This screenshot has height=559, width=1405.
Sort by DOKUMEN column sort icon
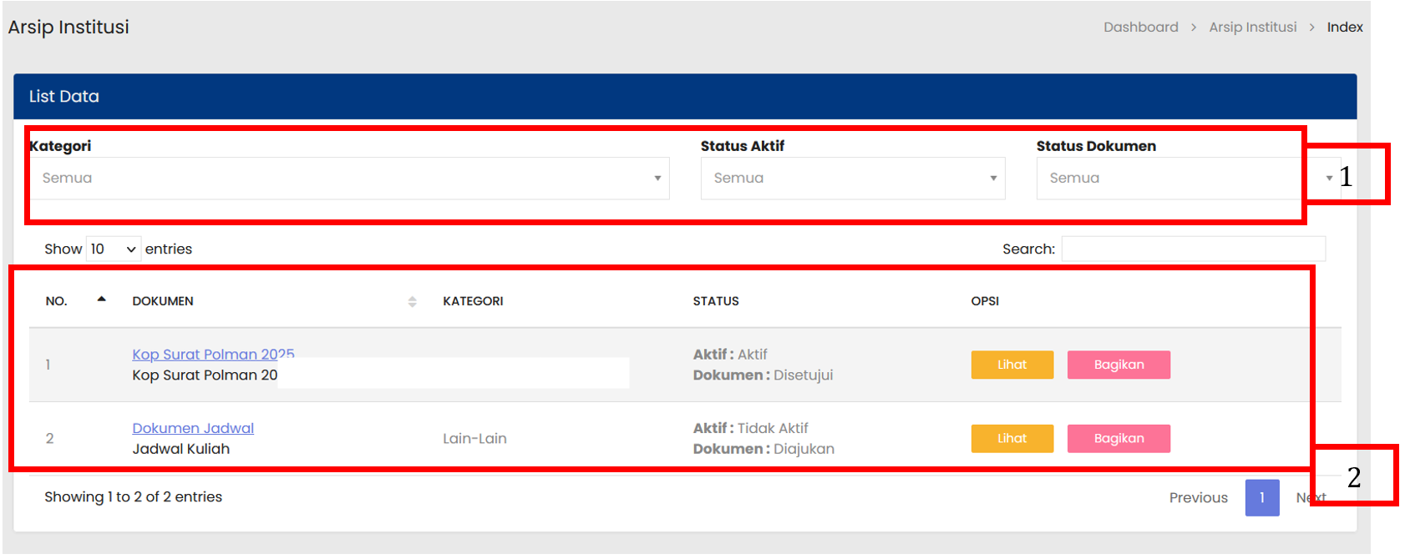pyautogui.click(x=412, y=301)
